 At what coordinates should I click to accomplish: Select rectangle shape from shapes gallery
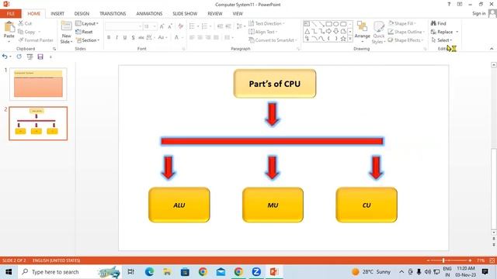click(x=328, y=24)
